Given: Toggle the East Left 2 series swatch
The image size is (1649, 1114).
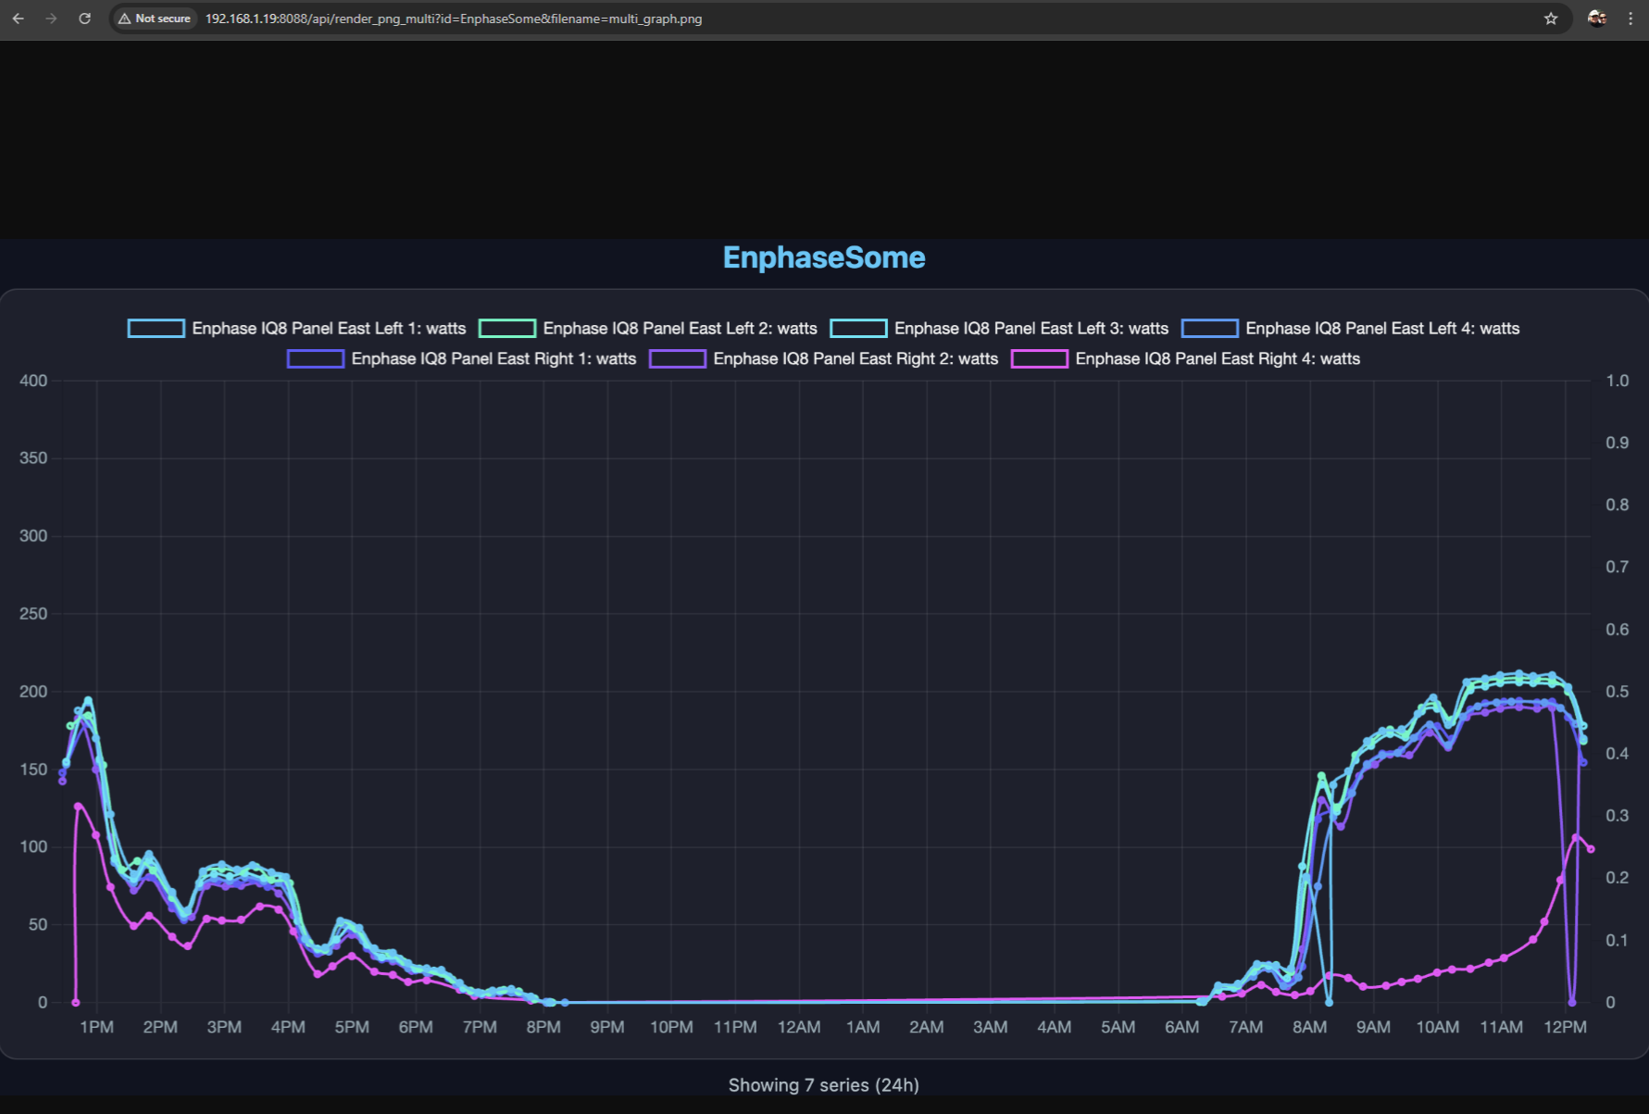Looking at the screenshot, I should tap(507, 329).
